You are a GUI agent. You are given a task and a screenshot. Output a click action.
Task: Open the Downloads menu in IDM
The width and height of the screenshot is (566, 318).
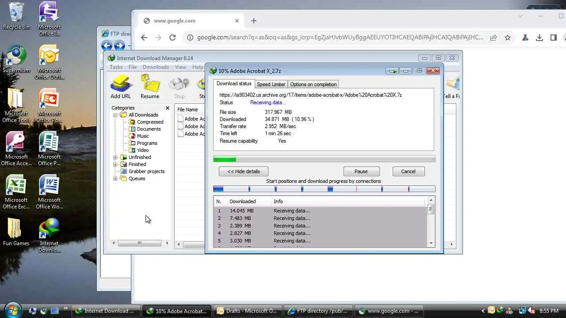pyautogui.click(x=156, y=67)
